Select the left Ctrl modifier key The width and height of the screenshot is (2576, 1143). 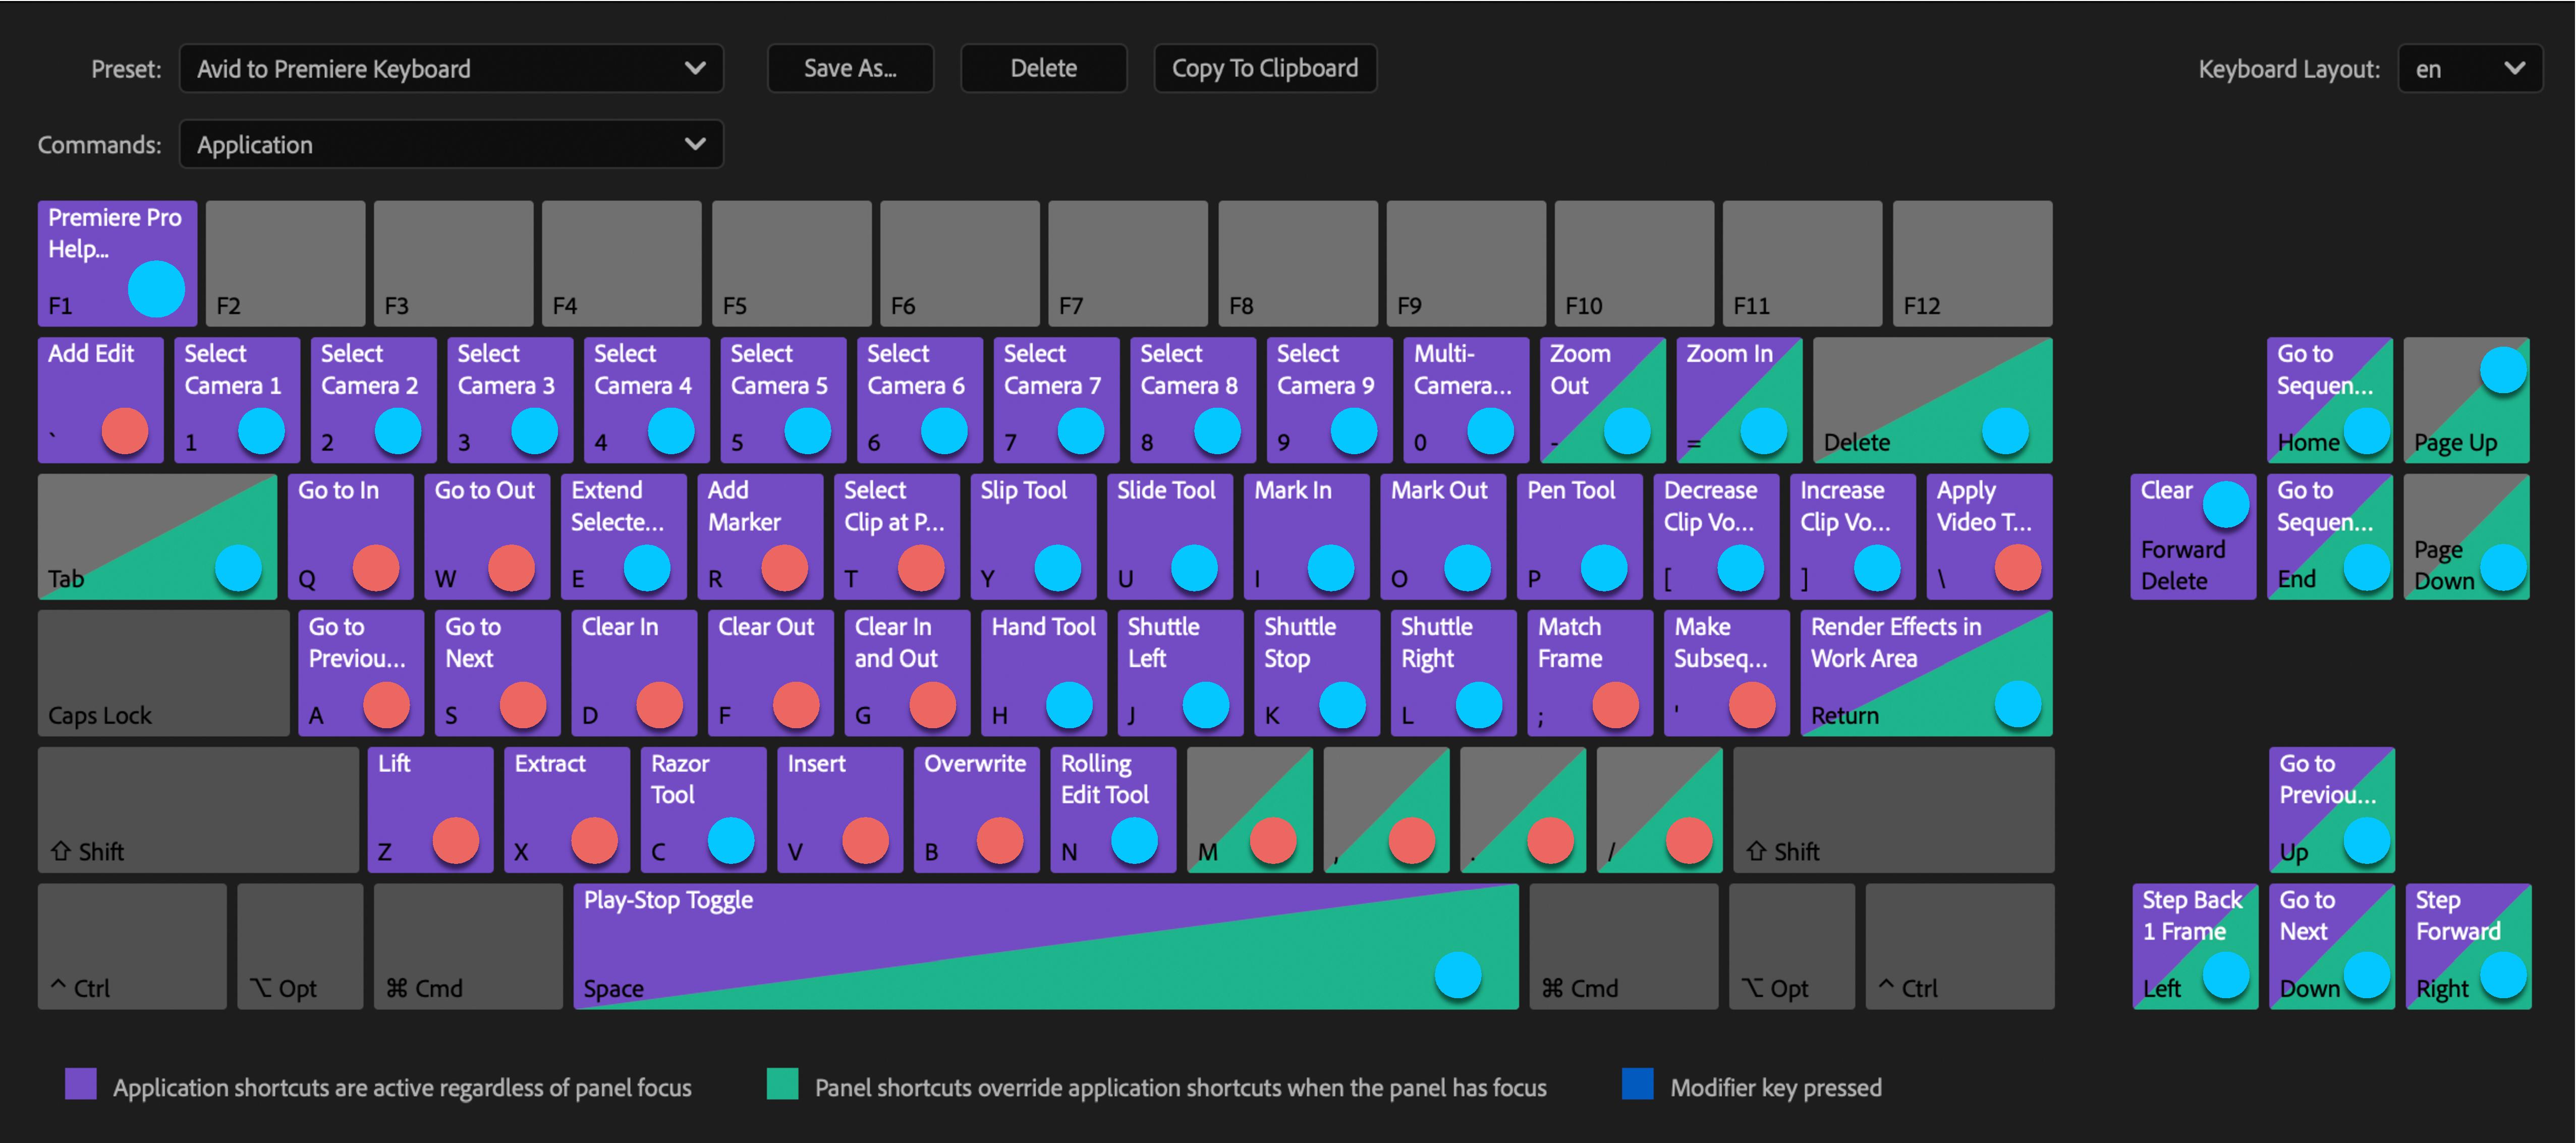pos(132,946)
